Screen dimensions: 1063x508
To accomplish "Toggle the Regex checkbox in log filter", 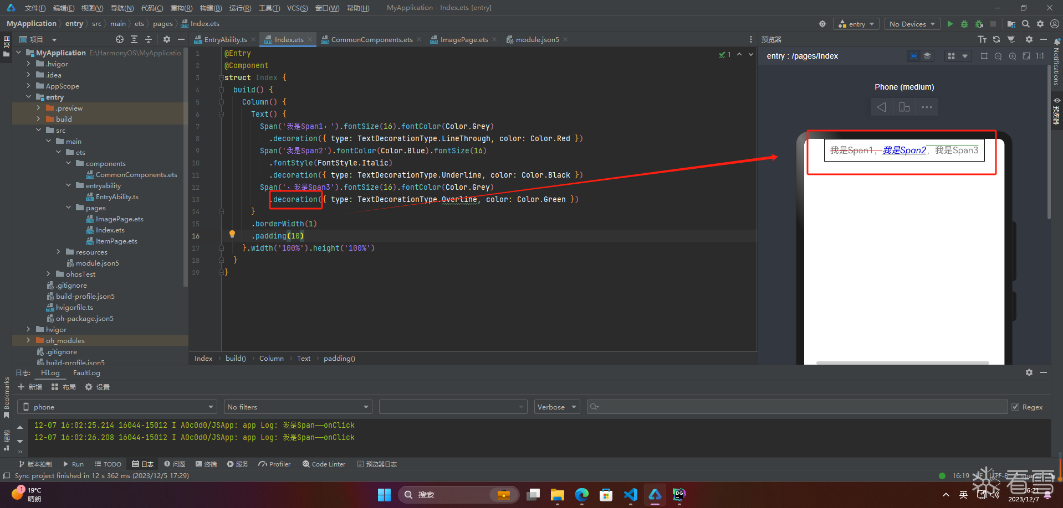I will coord(1015,407).
